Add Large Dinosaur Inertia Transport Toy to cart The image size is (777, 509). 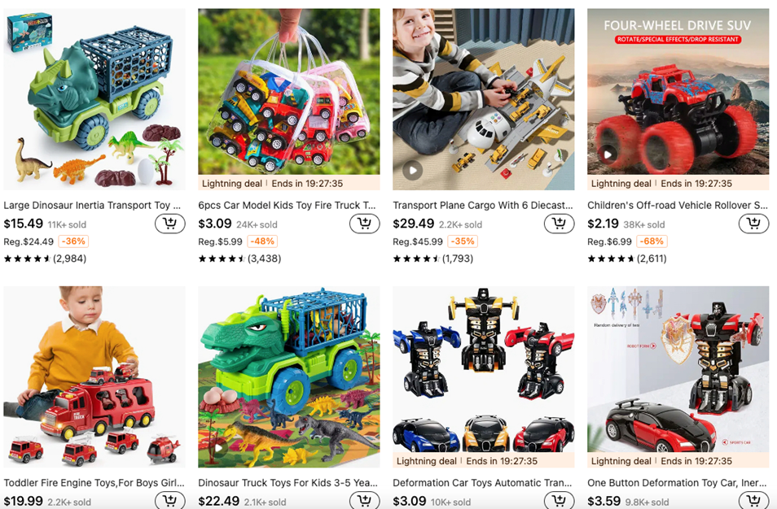(x=170, y=224)
